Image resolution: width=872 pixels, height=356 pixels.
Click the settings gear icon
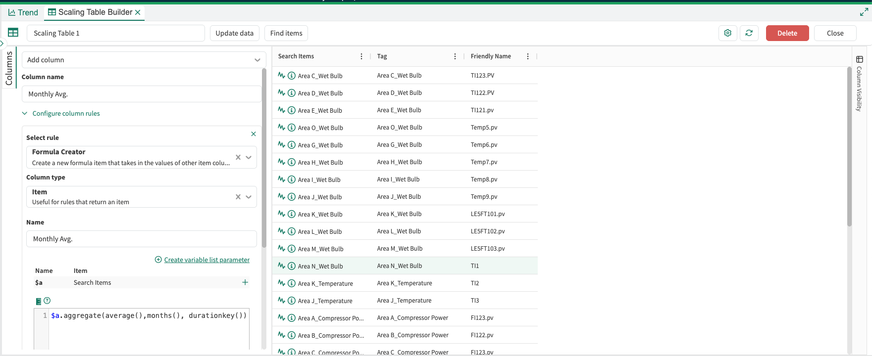[x=727, y=33]
